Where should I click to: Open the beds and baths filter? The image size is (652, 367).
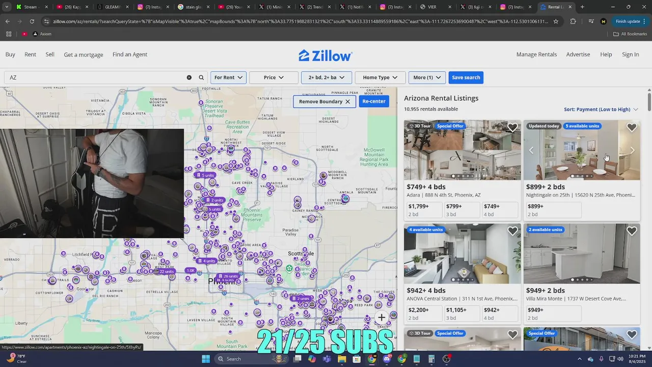tap(327, 77)
